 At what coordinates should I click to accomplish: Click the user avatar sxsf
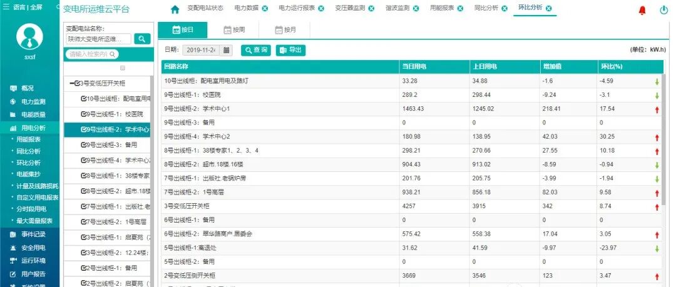[29, 37]
